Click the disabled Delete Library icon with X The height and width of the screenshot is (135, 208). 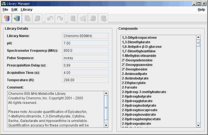coord(37,18)
